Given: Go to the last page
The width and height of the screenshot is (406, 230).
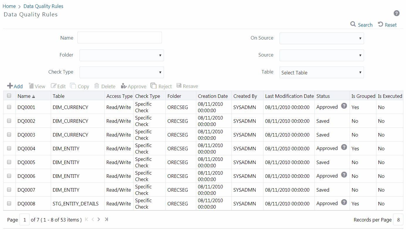Looking at the screenshot, I should tap(106, 219).
